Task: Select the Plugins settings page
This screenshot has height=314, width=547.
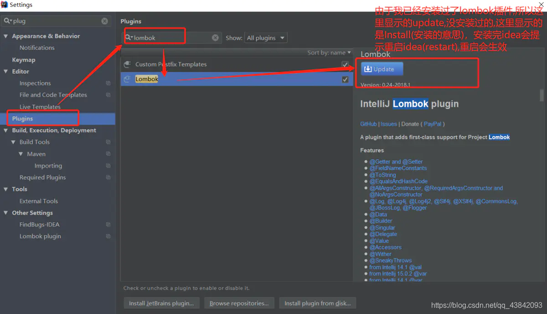Action: pos(57,119)
